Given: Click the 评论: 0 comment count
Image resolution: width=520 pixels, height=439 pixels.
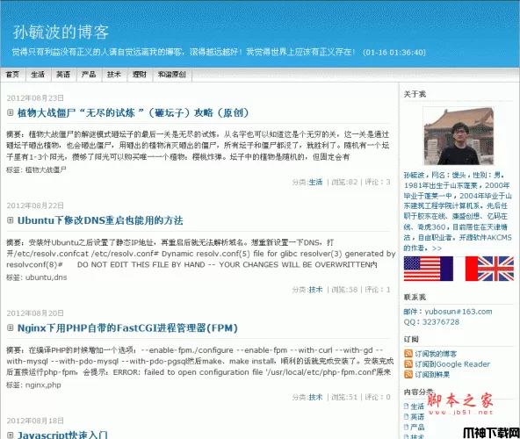Looking at the screenshot, I should click(x=378, y=397).
